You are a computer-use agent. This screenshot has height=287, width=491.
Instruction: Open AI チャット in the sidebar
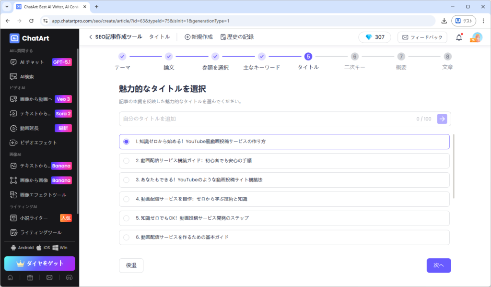coord(32,62)
